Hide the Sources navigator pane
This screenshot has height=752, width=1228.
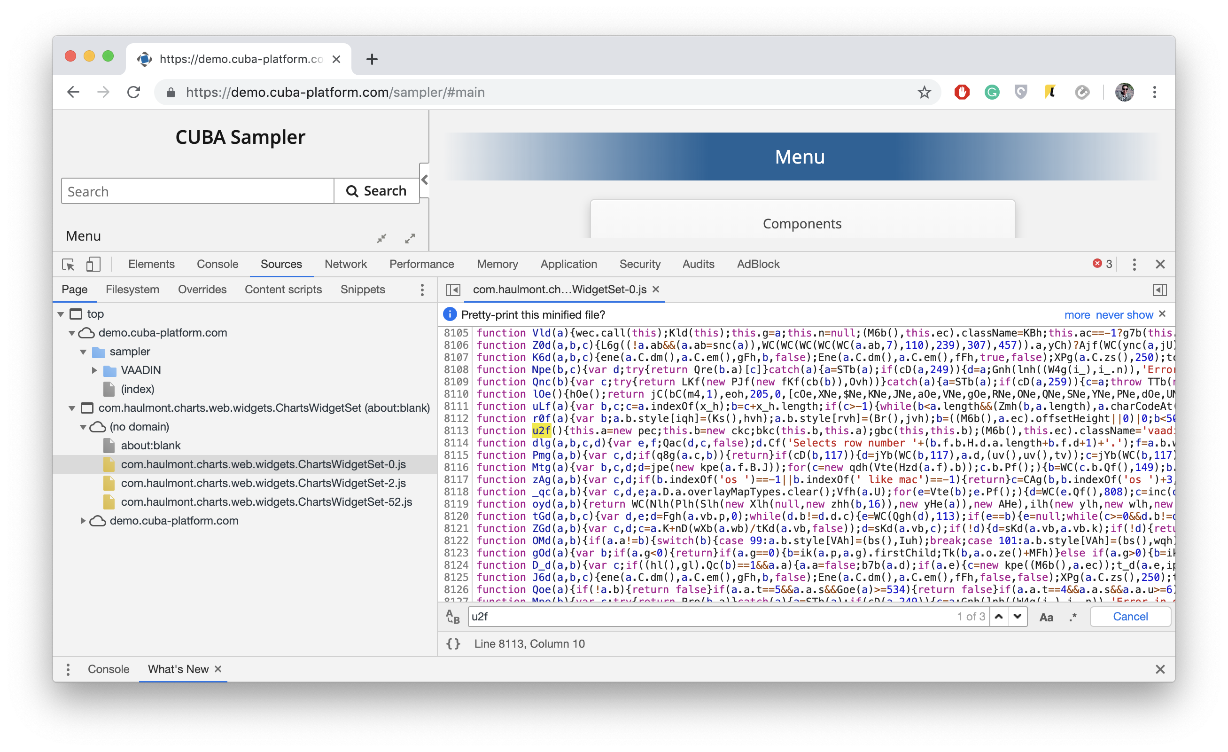click(x=453, y=290)
